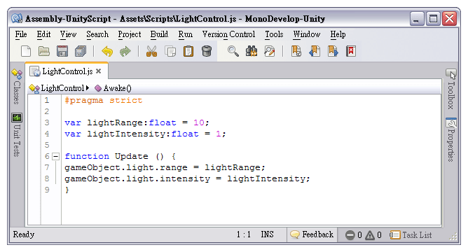Delete using the trash can icon
Screen dimensions: 468x252
207,51
